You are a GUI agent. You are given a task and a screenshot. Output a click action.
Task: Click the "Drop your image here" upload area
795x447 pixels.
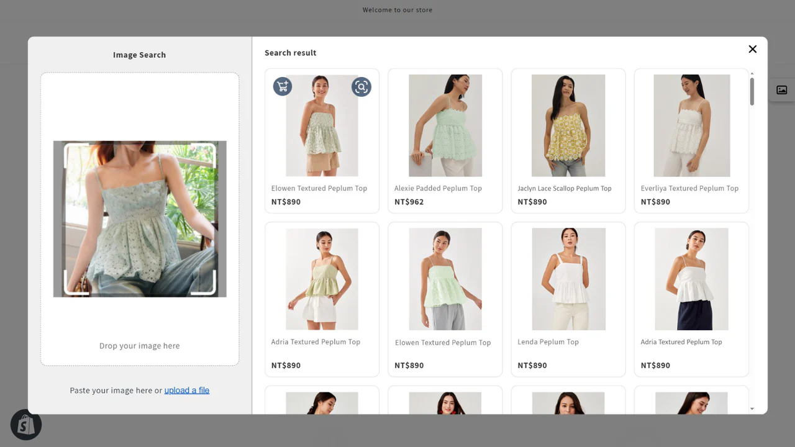click(139, 345)
